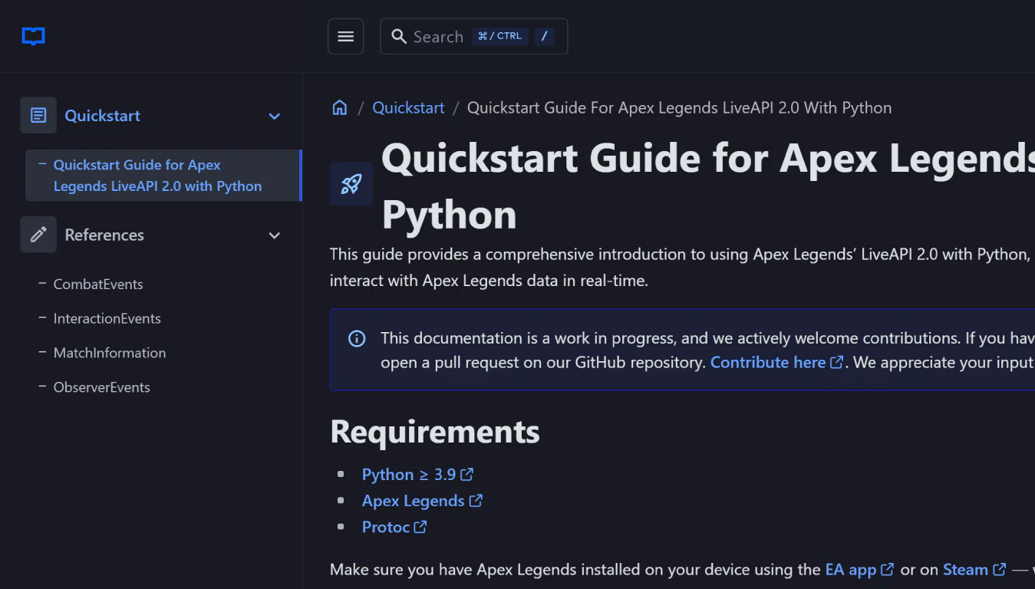Image resolution: width=1035 pixels, height=589 pixels.
Task: Click the rocket icon beside the title
Action: (351, 184)
